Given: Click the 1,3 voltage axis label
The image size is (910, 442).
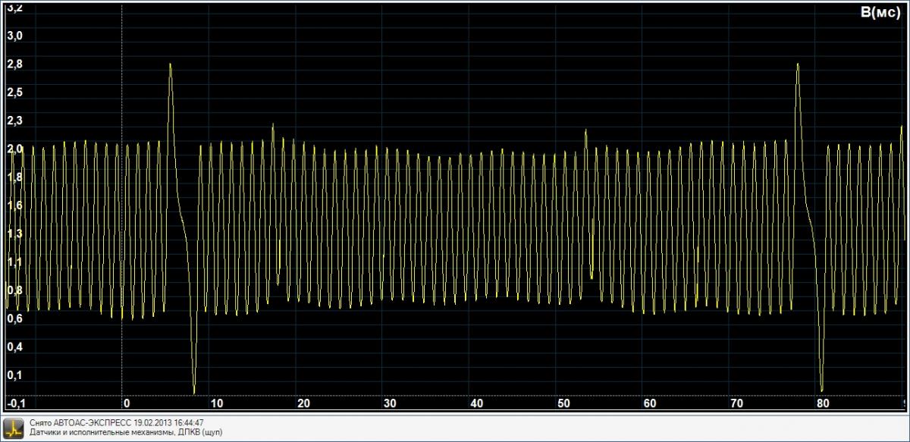Looking at the screenshot, I should pyautogui.click(x=14, y=234).
